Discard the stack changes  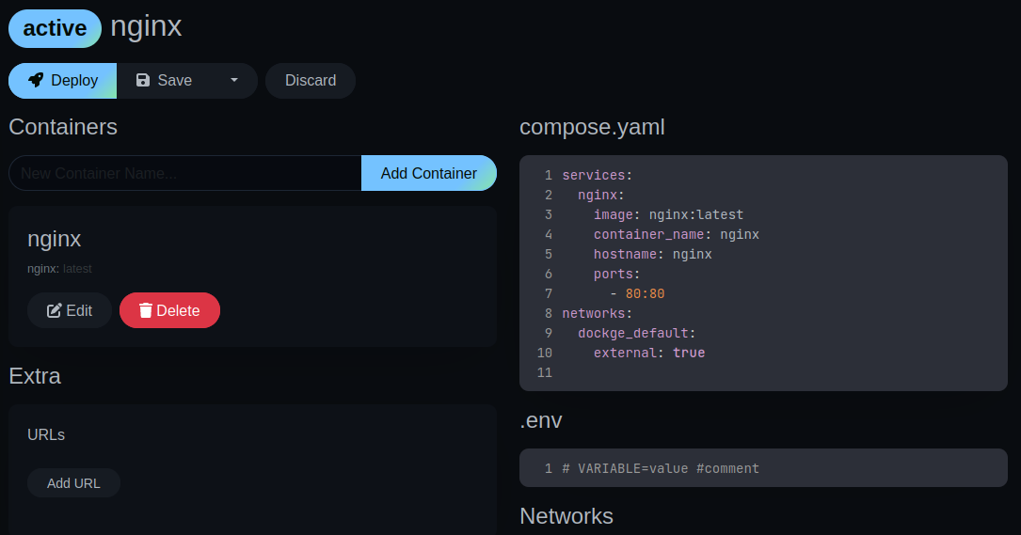pyautogui.click(x=311, y=81)
